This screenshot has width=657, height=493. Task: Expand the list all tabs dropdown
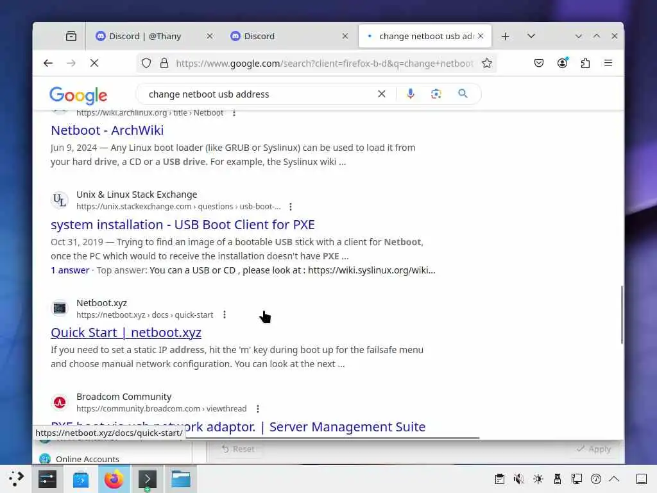[x=531, y=36]
